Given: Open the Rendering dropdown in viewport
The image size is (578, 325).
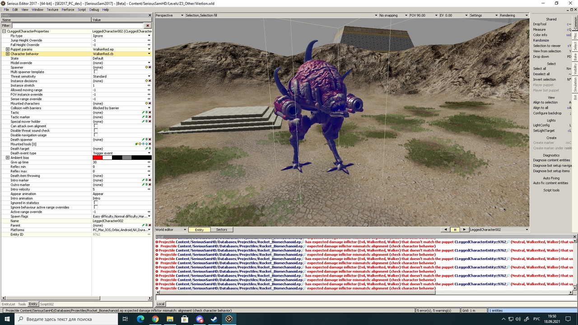Looking at the screenshot, I should pos(513,15).
